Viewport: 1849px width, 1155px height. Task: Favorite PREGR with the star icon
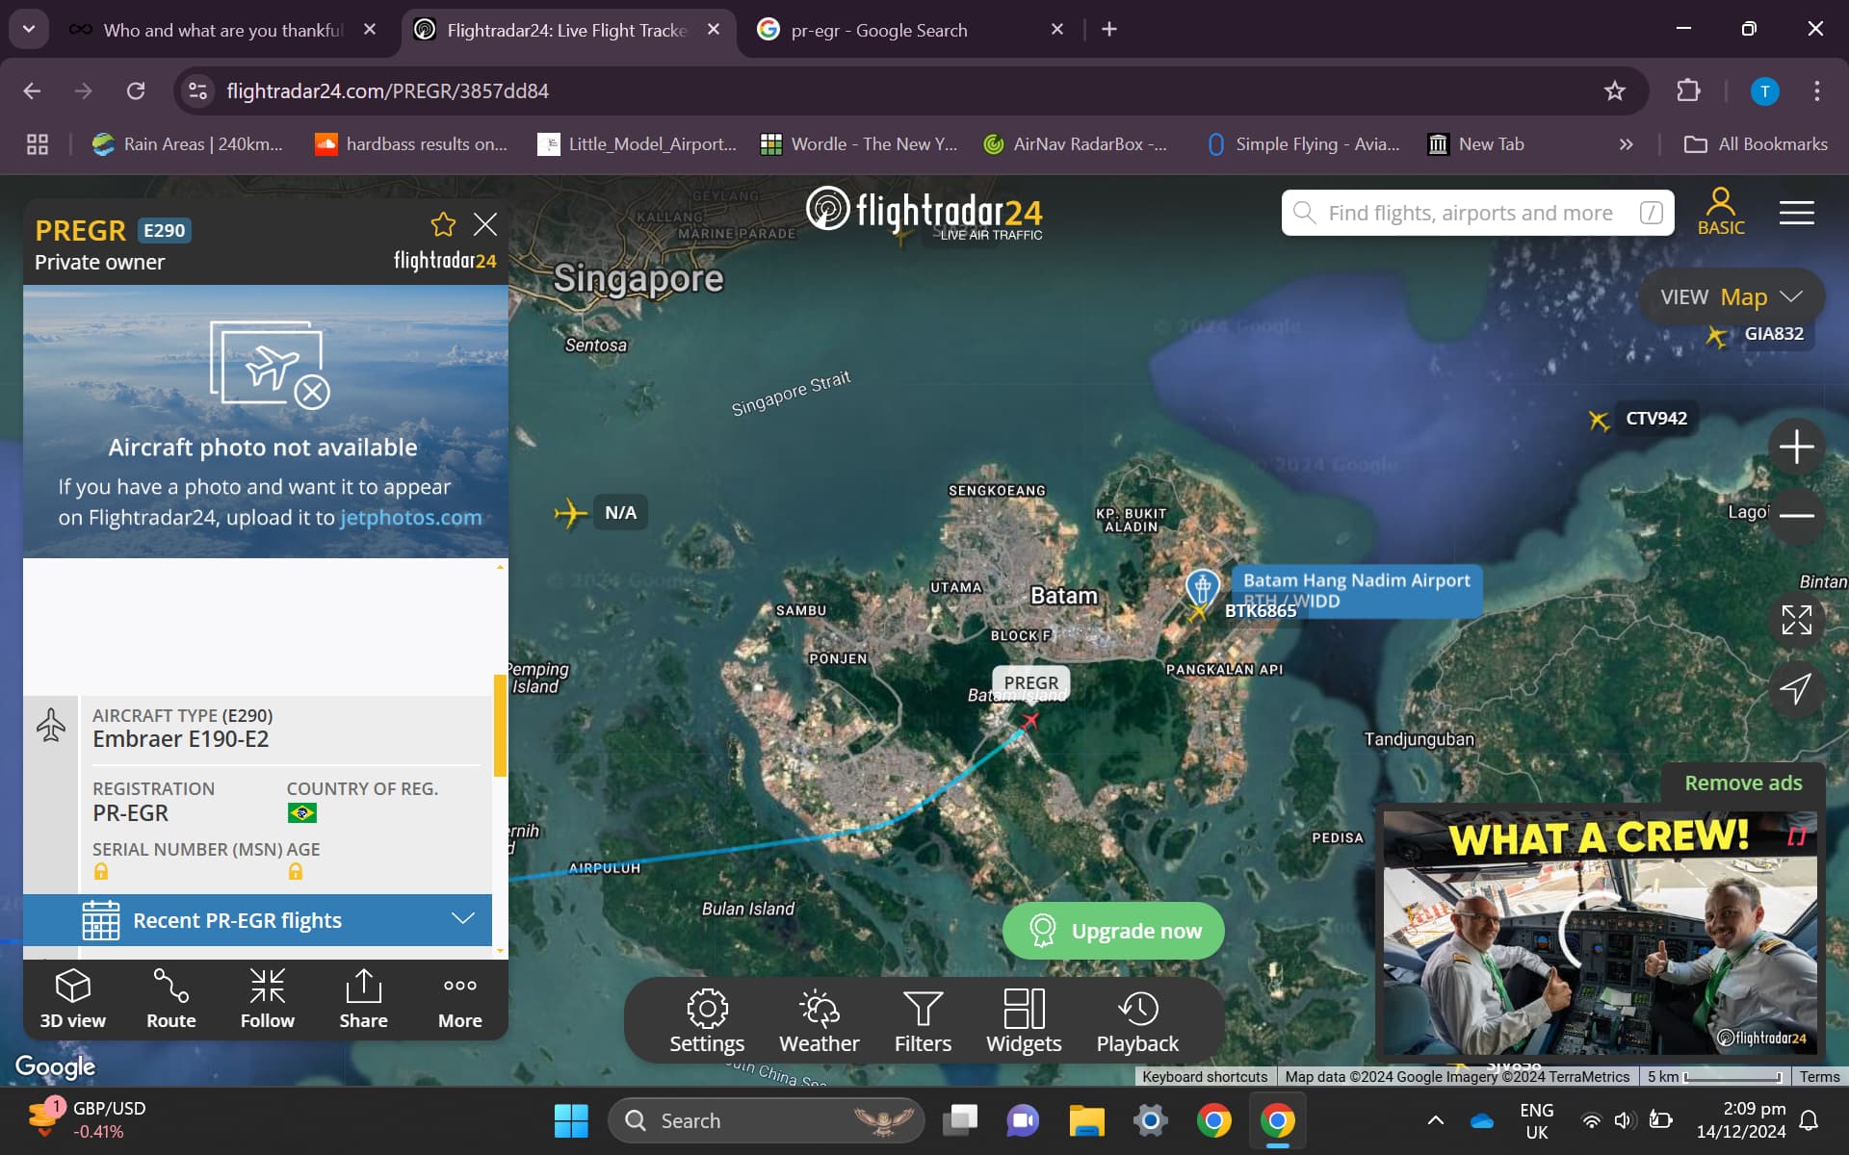[x=443, y=224]
